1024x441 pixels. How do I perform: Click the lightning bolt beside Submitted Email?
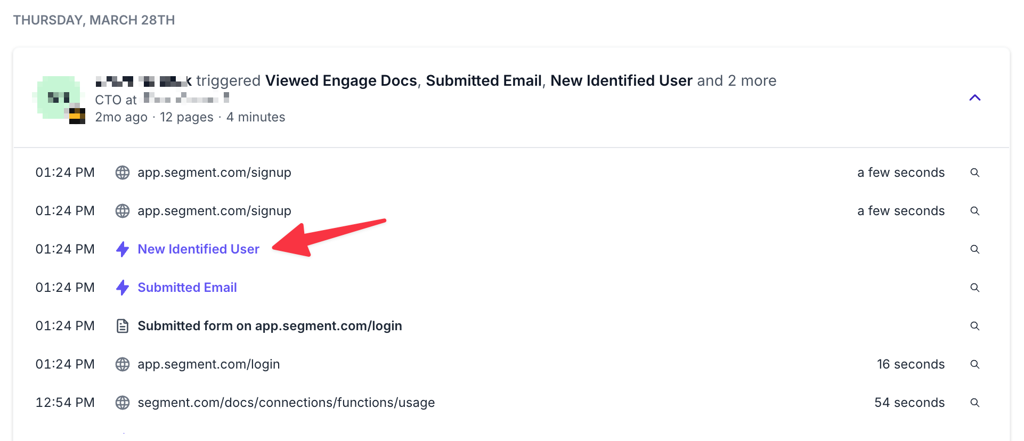click(123, 288)
